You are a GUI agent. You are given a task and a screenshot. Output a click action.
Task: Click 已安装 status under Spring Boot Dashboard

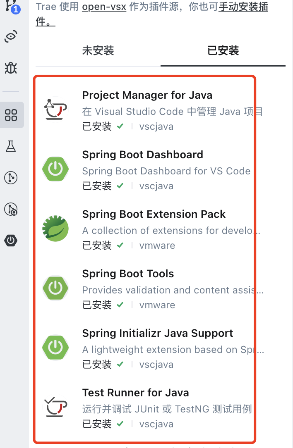(97, 186)
